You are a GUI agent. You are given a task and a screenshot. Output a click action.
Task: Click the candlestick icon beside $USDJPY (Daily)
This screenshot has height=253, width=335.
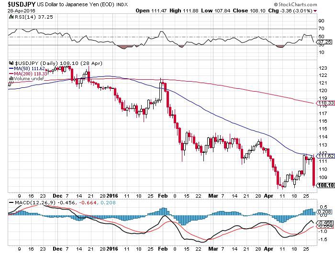tap(12, 63)
